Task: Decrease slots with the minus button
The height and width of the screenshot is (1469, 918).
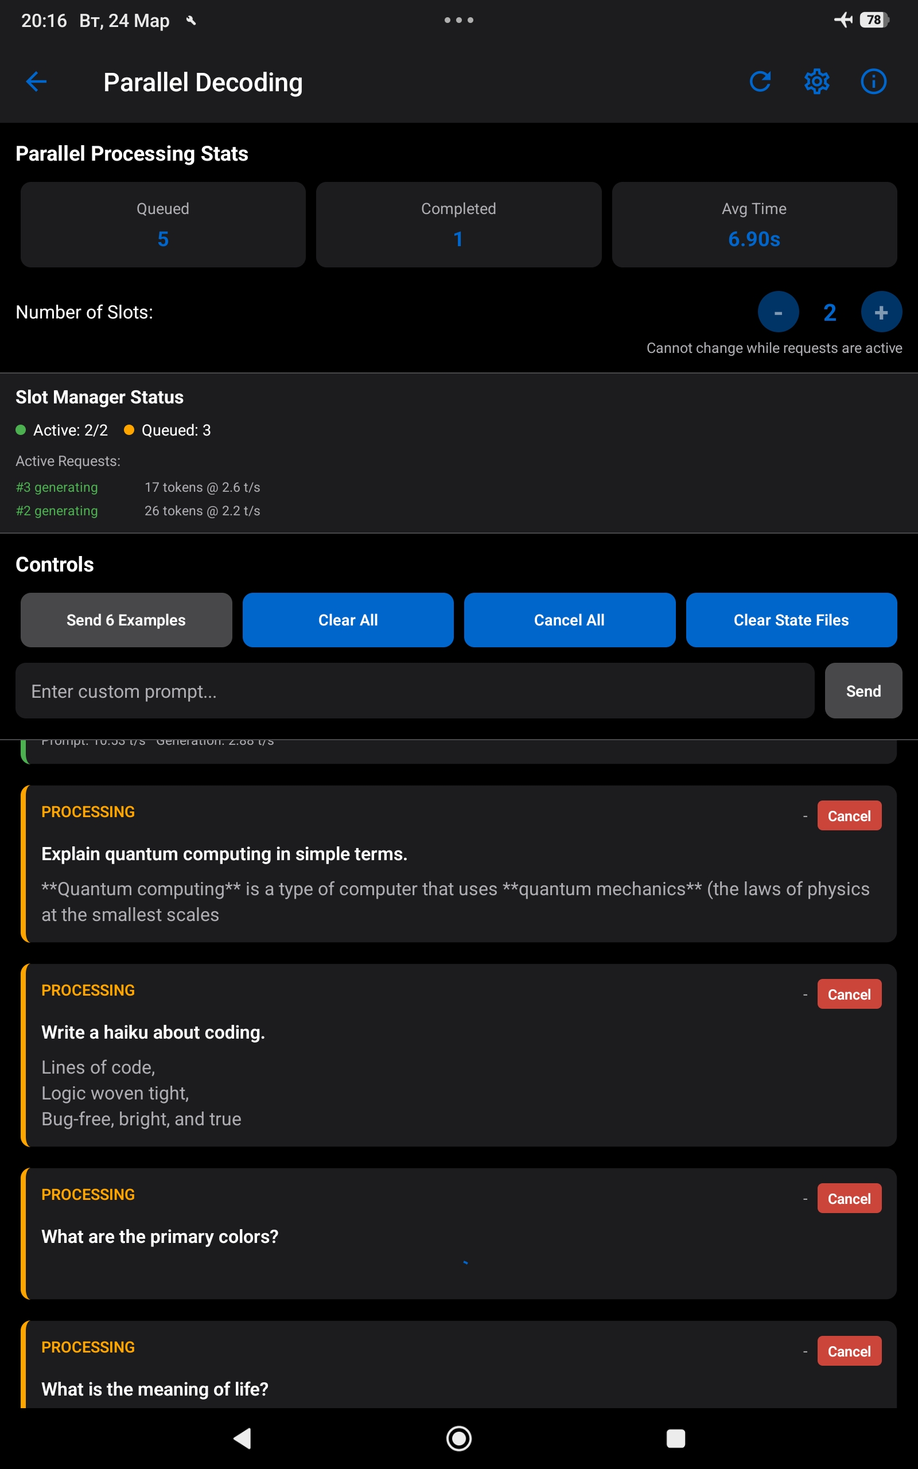Action: (778, 312)
